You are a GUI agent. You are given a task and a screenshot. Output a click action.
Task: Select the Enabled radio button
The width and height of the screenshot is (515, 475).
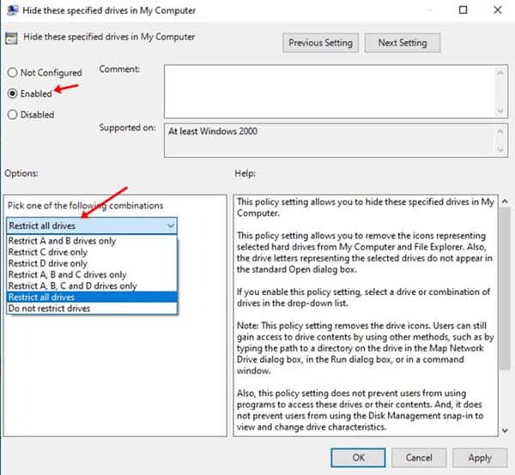[13, 93]
